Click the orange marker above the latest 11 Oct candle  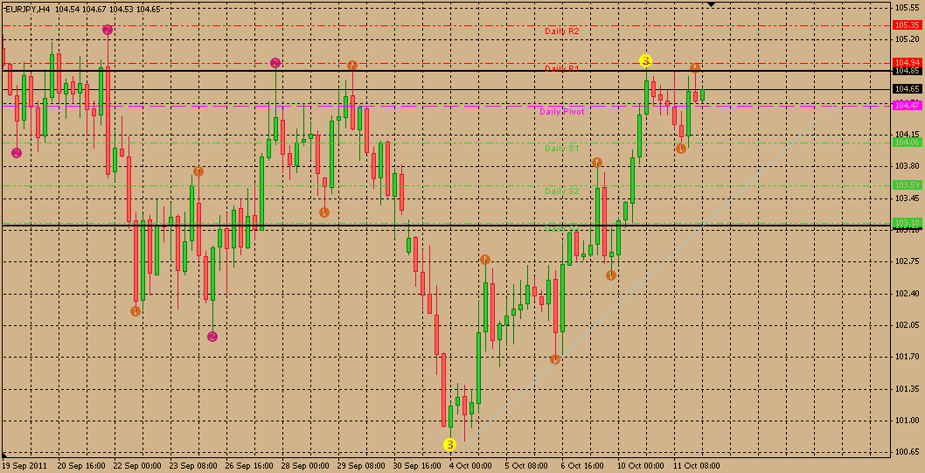(x=695, y=67)
